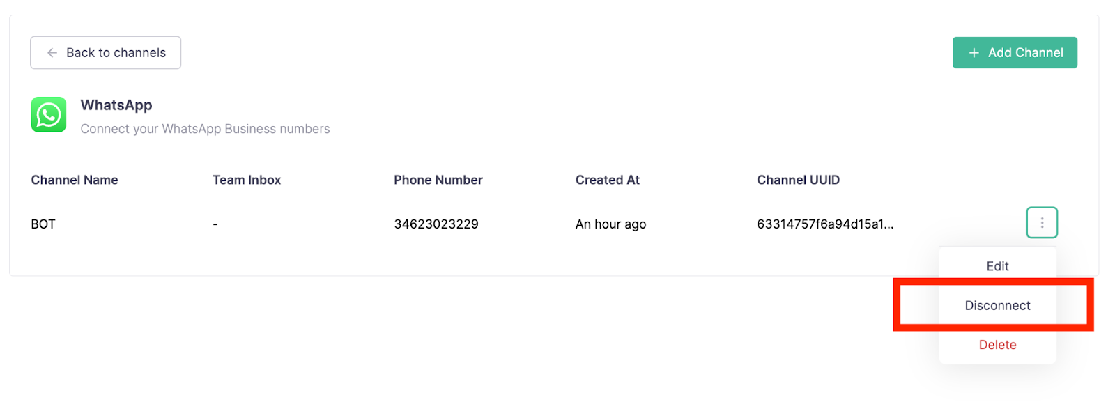Viewport: 1115px width, 402px height.
Task: Select the red Delete menu option
Action: (x=997, y=345)
